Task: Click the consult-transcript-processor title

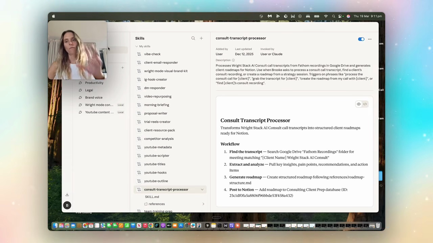Action: click(241, 38)
